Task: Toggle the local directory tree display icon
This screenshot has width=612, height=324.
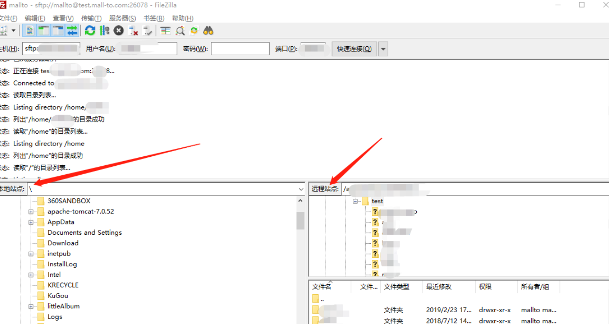Action: click(44, 31)
